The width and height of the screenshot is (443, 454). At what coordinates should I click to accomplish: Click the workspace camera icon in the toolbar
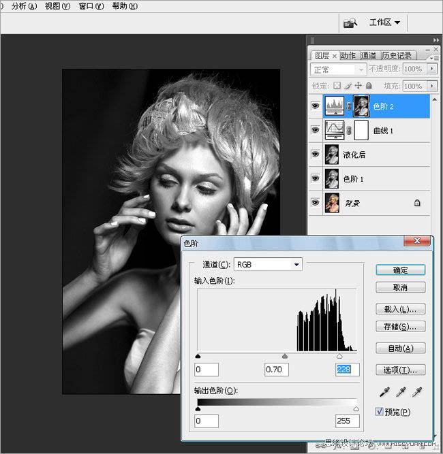(x=350, y=22)
